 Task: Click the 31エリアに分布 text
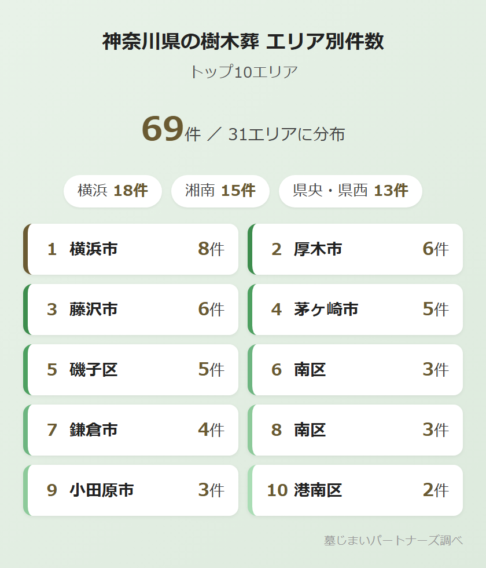click(286, 134)
